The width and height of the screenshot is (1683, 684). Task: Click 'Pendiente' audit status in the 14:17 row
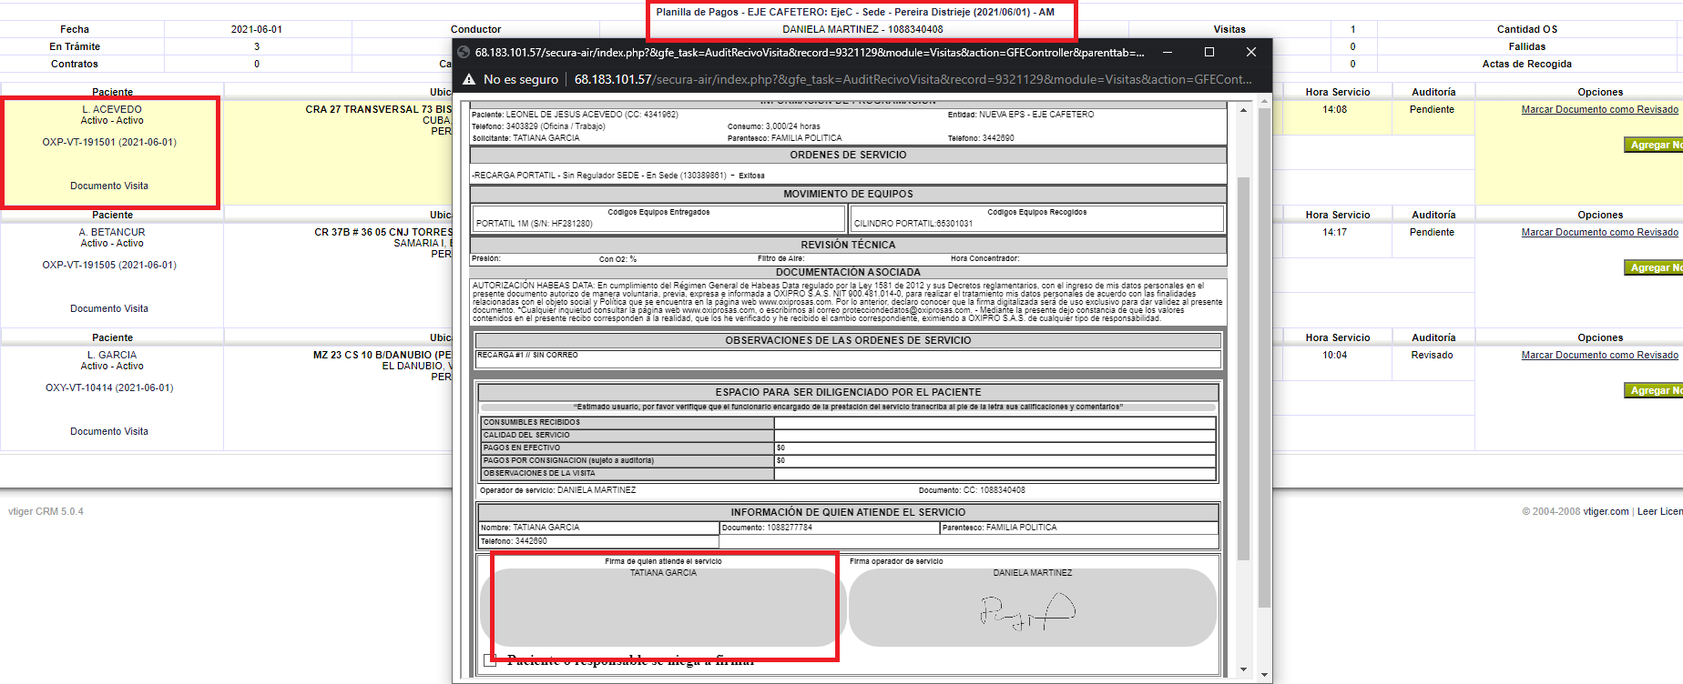coord(1432,232)
